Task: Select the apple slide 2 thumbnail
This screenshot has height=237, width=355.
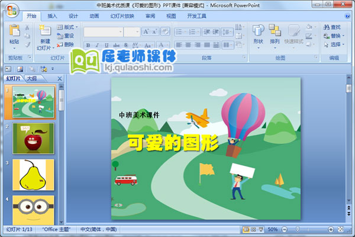Action: [x=33, y=138]
